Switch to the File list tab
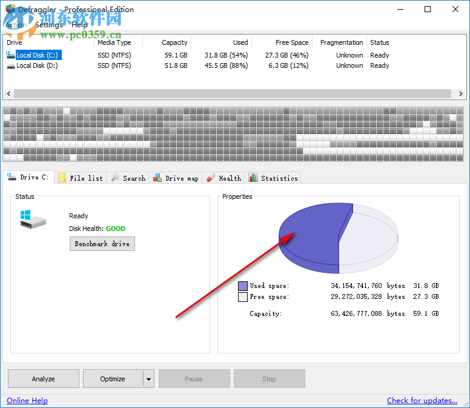The height and width of the screenshot is (408, 470). [81, 178]
